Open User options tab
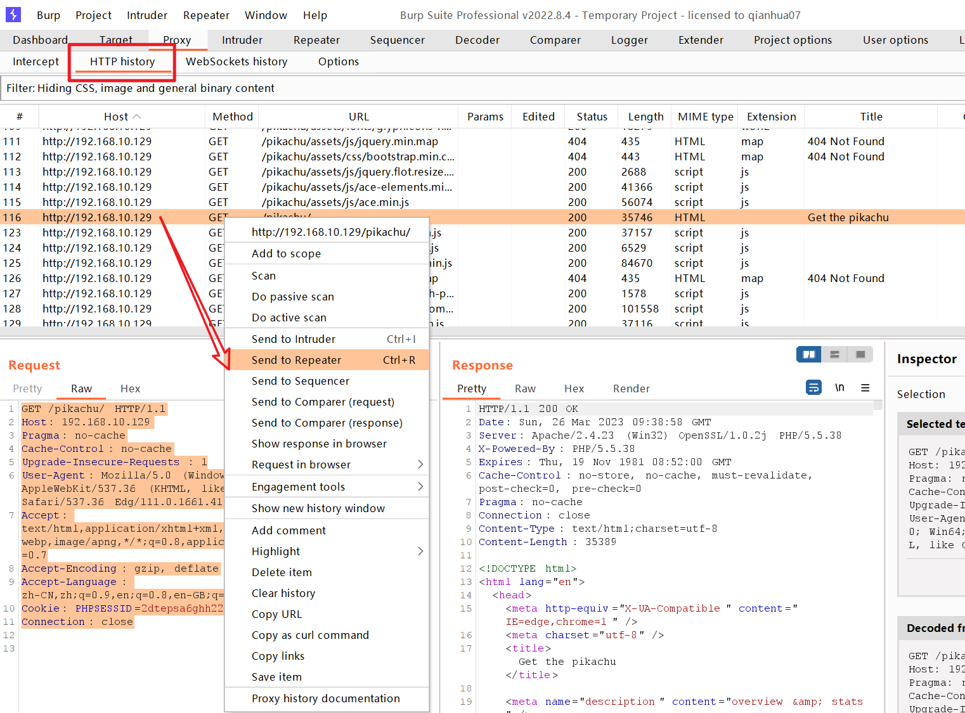 895,40
